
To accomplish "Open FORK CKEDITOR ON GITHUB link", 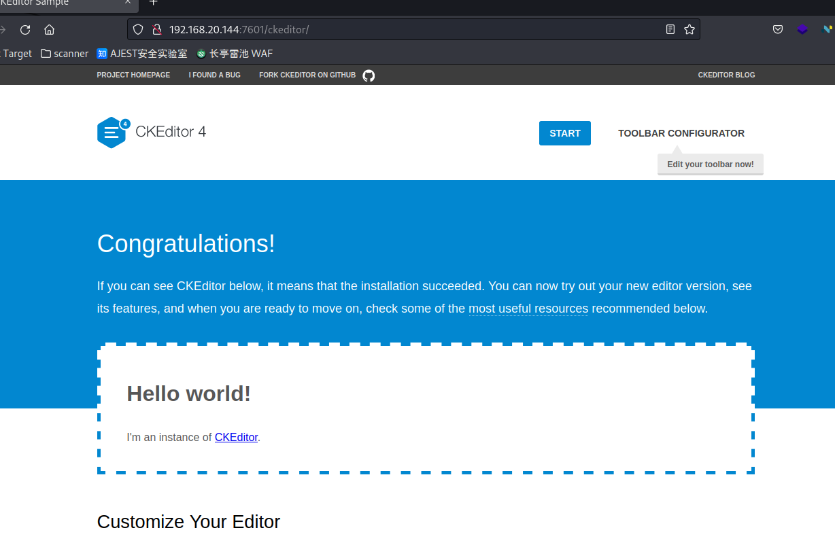I will point(307,75).
